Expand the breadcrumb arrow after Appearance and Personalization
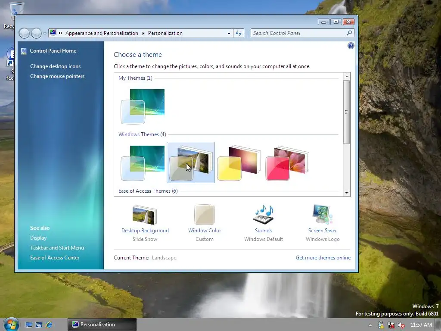Screen dimensions: 441x331 click(143, 33)
